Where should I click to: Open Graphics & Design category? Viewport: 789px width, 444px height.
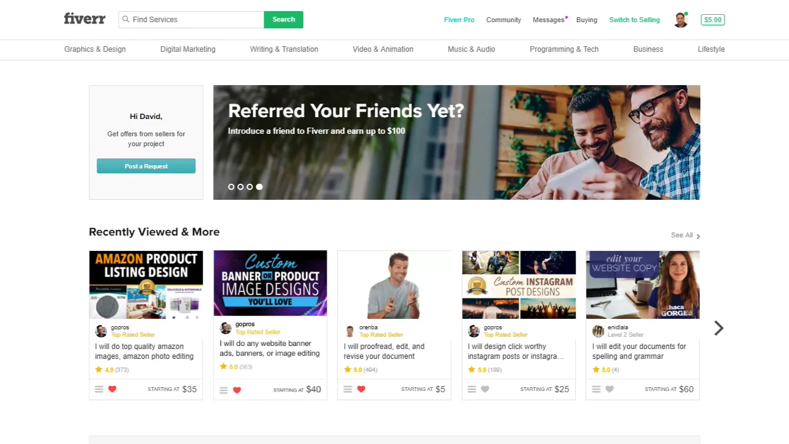point(95,49)
